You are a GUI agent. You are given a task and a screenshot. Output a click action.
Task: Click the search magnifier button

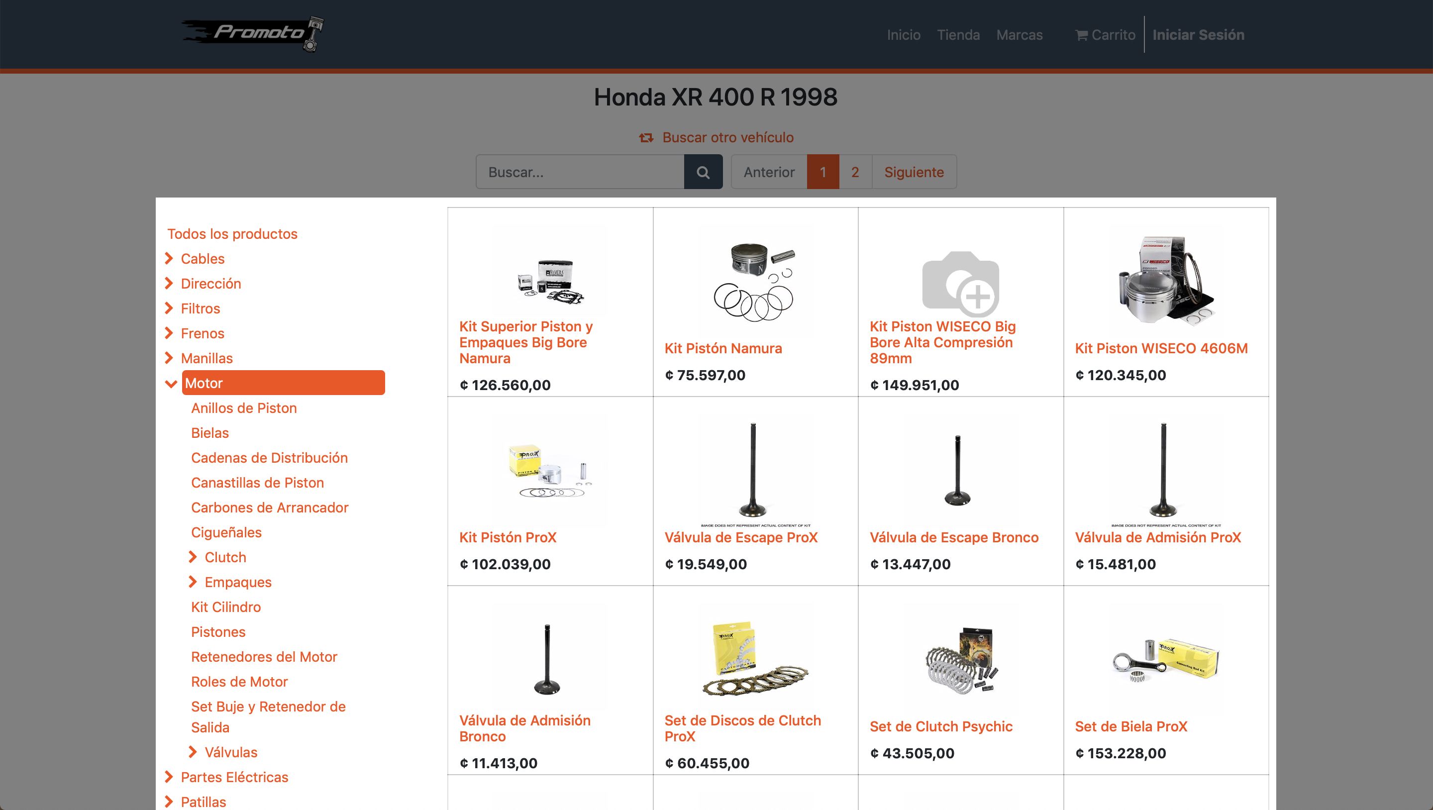coord(703,172)
